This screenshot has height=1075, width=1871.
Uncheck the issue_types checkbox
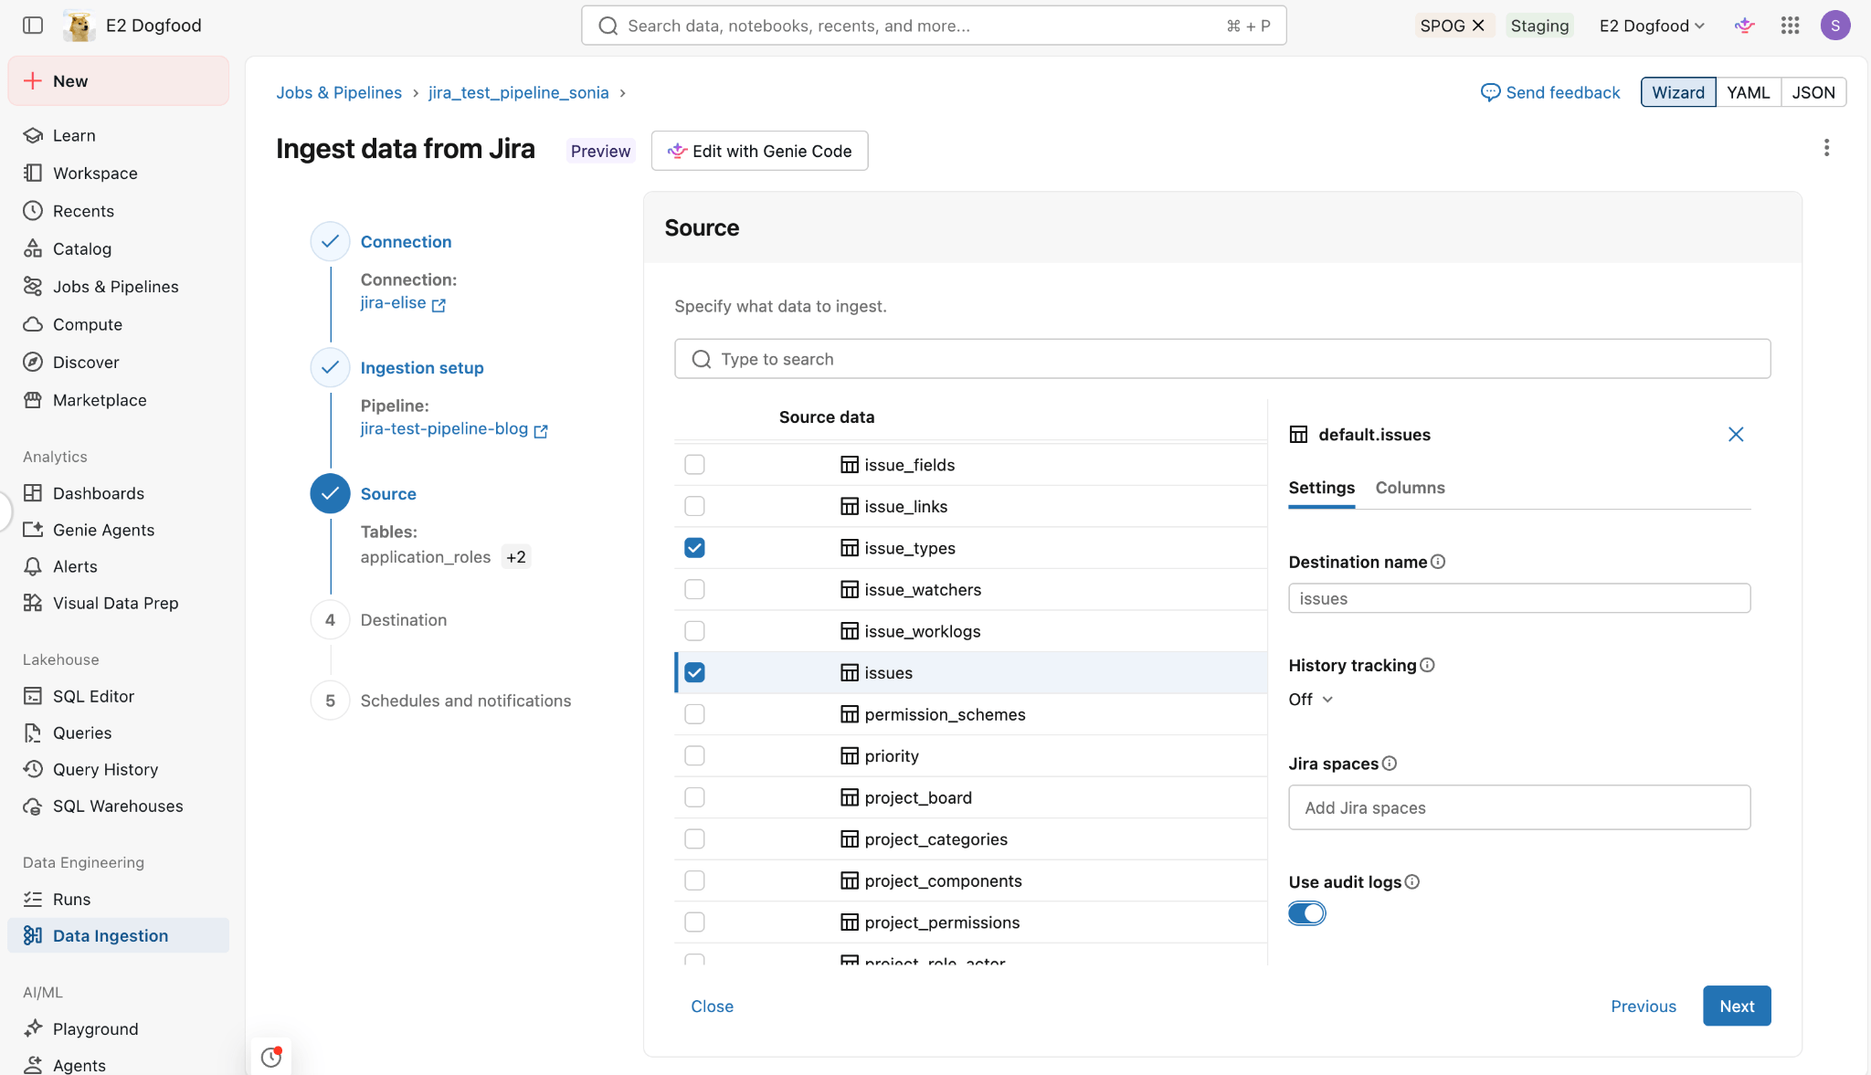click(694, 548)
